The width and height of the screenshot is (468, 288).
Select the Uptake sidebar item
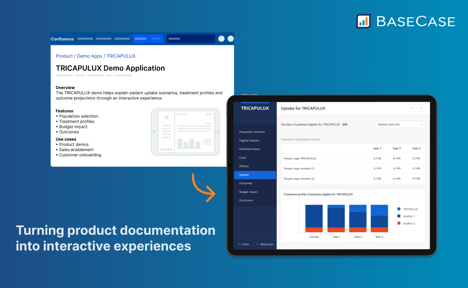click(x=255, y=175)
